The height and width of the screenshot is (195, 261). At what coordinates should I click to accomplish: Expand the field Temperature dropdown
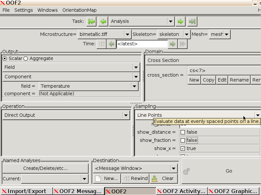point(88,86)
